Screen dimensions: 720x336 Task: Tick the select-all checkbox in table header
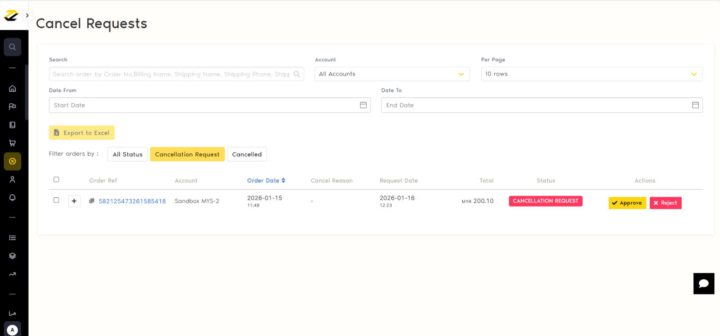(x=56, y=179)
